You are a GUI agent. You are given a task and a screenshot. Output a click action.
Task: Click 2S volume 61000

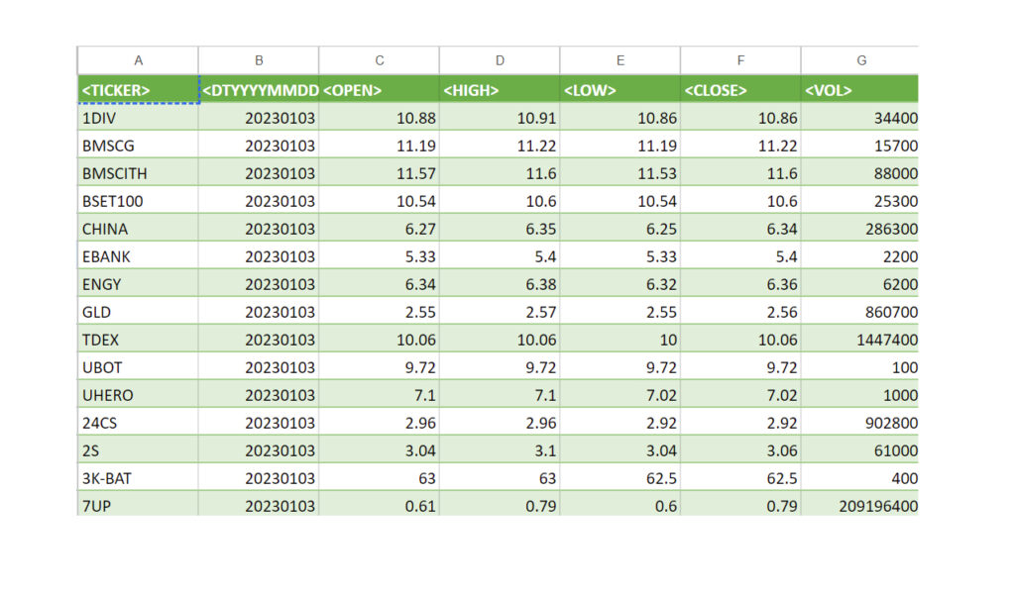(859, 451)
